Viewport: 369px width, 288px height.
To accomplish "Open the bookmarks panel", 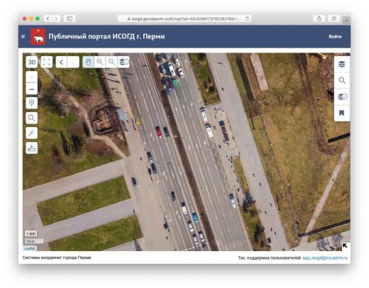I will pyautogui.click(x=342, y=113).
